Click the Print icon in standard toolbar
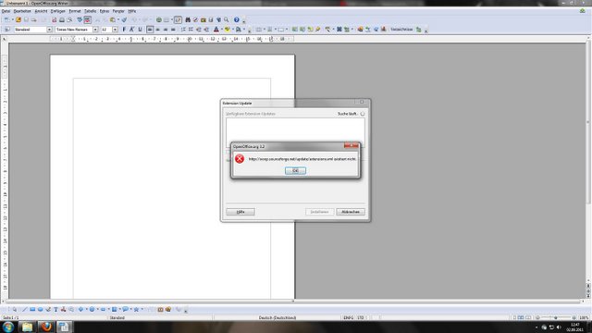 click(x=62, y=19)
